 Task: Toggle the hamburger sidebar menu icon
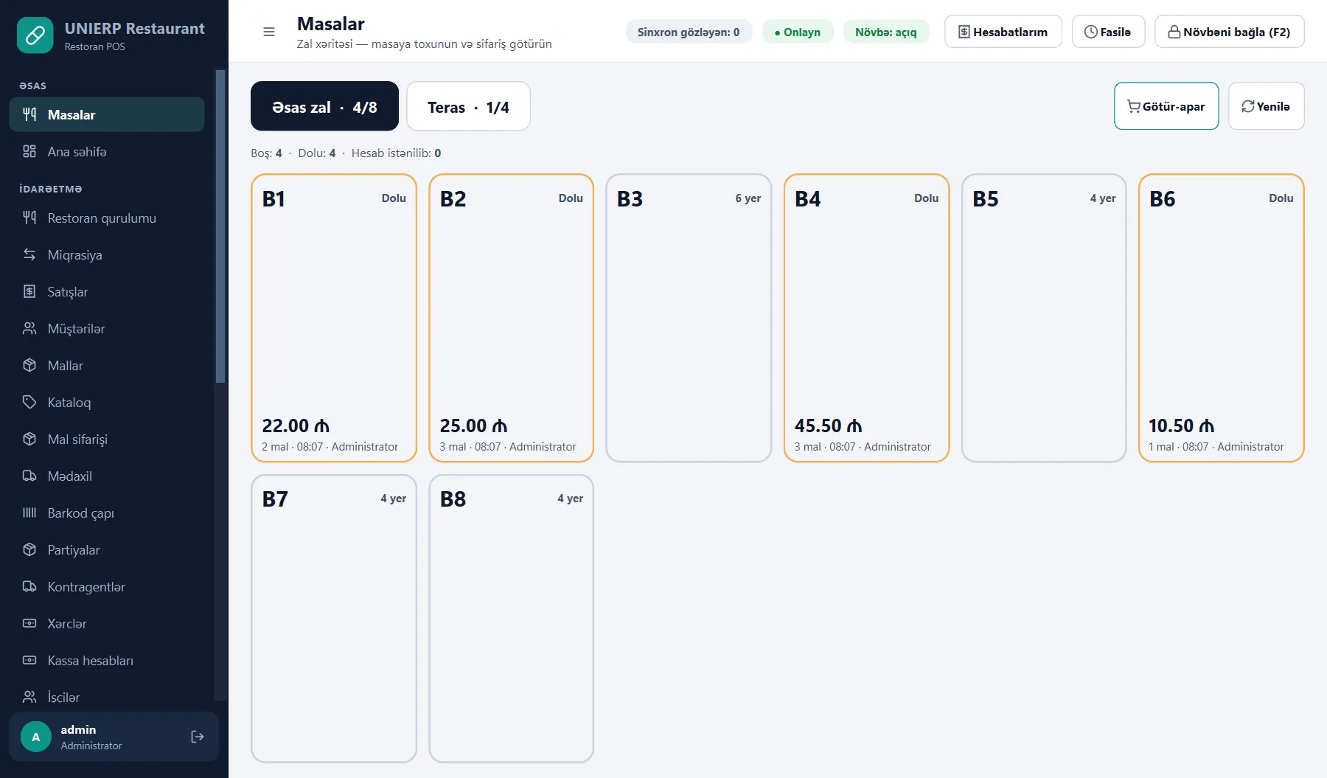pos(269,32)
